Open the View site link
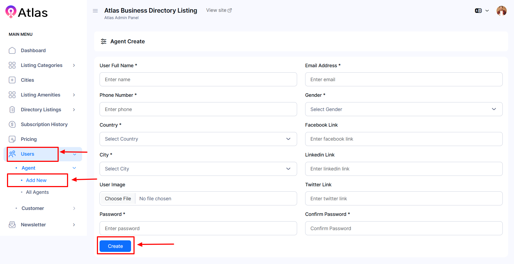Screen dimensions: 514x264 coord(219,10)
